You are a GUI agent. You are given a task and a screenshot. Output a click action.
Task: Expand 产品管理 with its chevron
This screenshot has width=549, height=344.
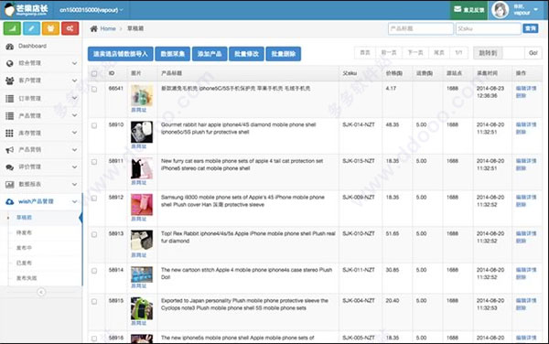point(75,115)
